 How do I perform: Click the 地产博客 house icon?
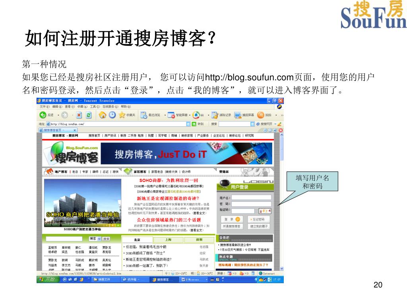48,172
